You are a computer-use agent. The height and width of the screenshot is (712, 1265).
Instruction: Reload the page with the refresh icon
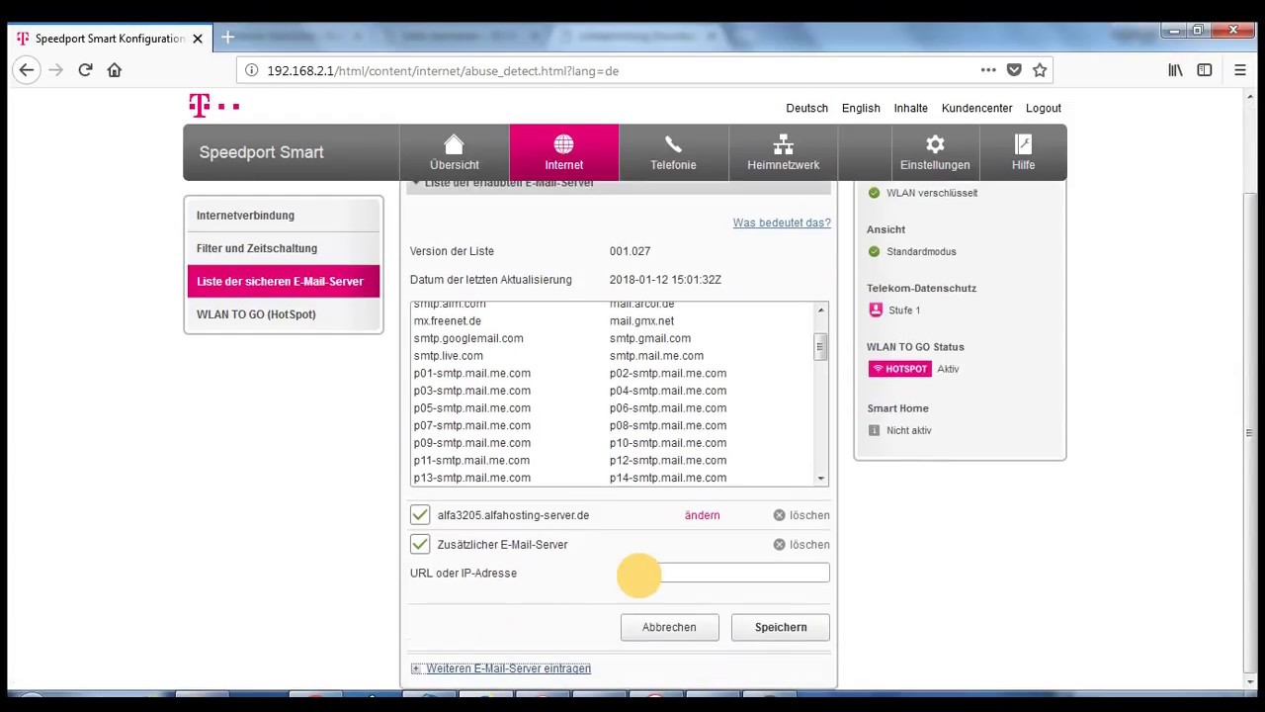[85, 70]
